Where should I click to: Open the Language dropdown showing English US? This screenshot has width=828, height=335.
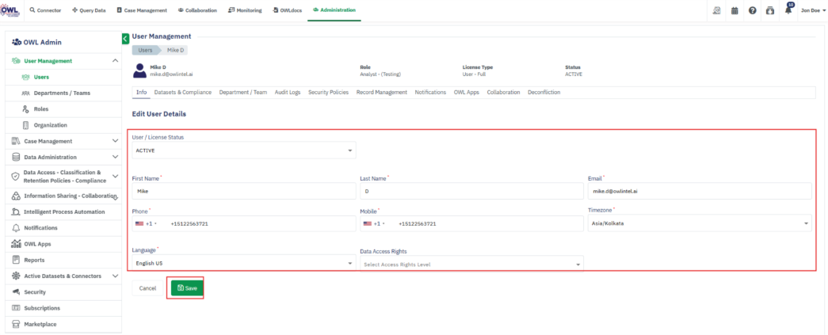[243, 263]
